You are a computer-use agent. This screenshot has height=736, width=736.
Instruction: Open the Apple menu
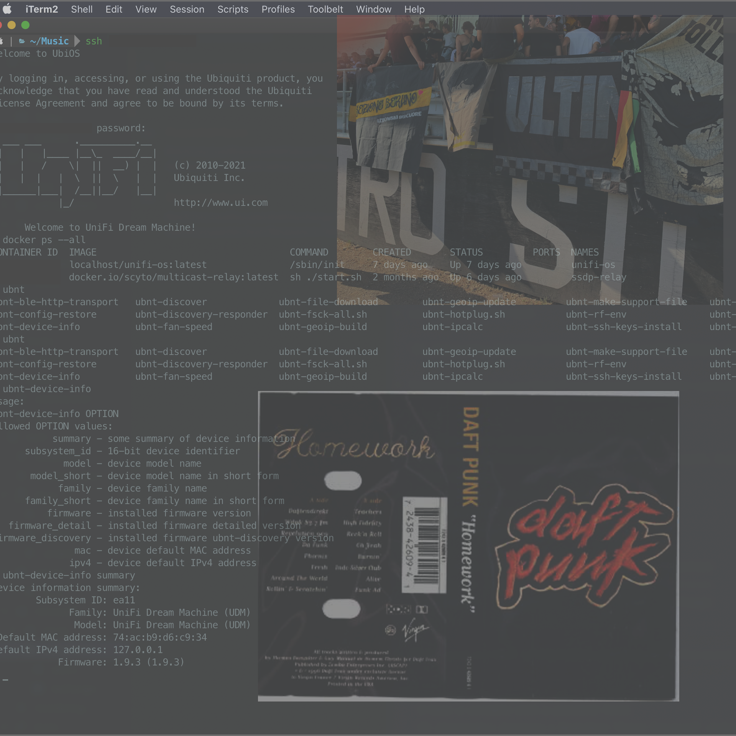[x=7, y=9]
